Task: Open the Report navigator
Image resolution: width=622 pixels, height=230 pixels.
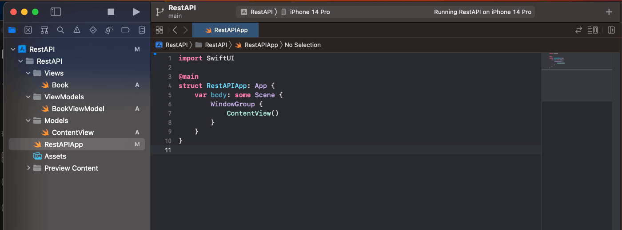Action: (142, 30)
